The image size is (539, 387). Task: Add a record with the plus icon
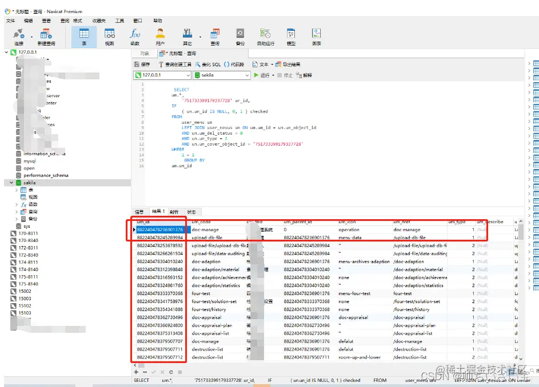coord(136,372)
